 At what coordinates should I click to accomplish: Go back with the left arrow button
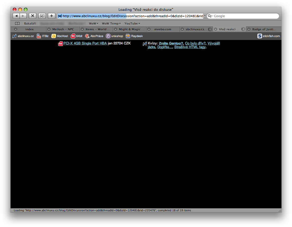pyautogui.click(x=16, y=16)
